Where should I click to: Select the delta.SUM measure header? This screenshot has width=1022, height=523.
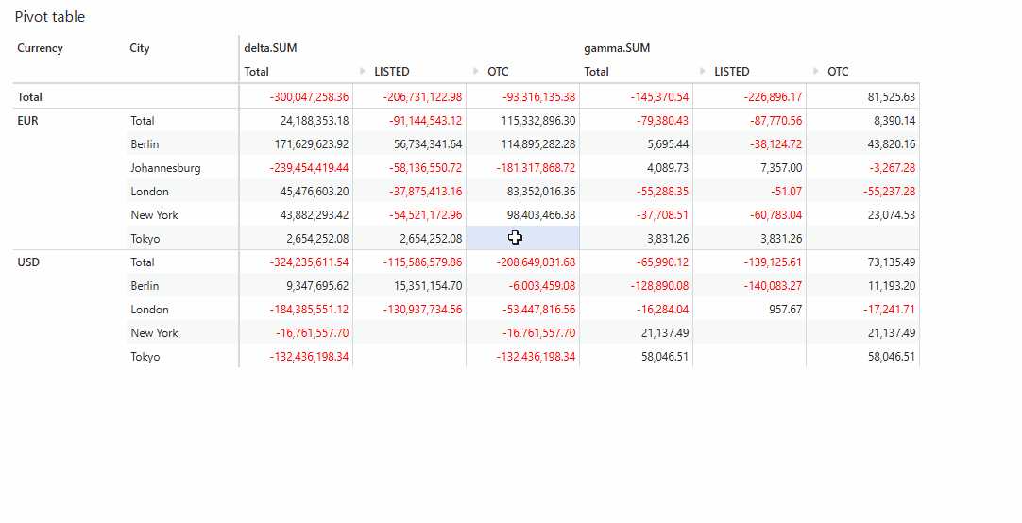coord(270,48)
